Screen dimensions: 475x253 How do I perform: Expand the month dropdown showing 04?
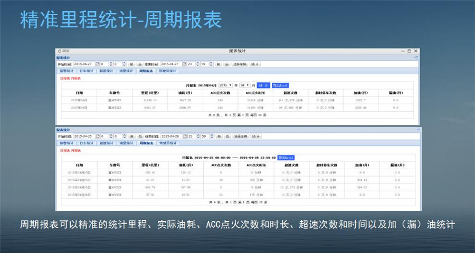(x=245, y=85)
